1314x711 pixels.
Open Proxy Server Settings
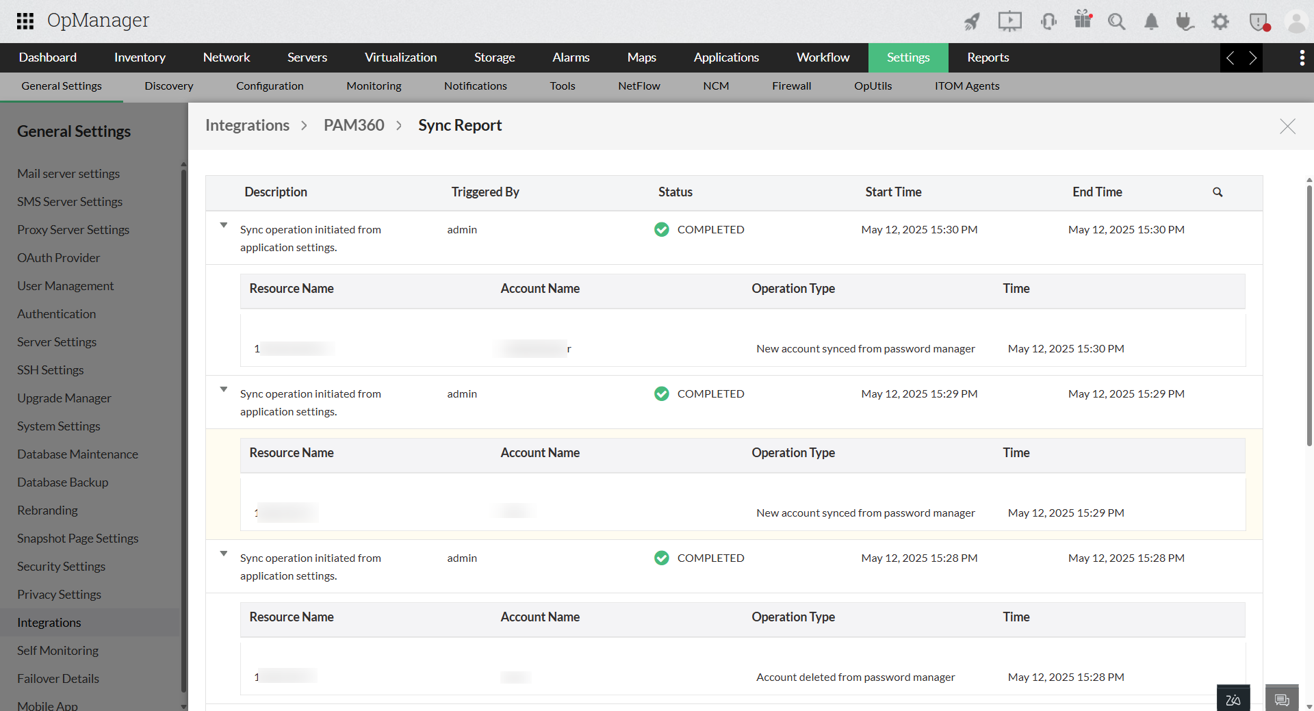click(x=73, y=230)
